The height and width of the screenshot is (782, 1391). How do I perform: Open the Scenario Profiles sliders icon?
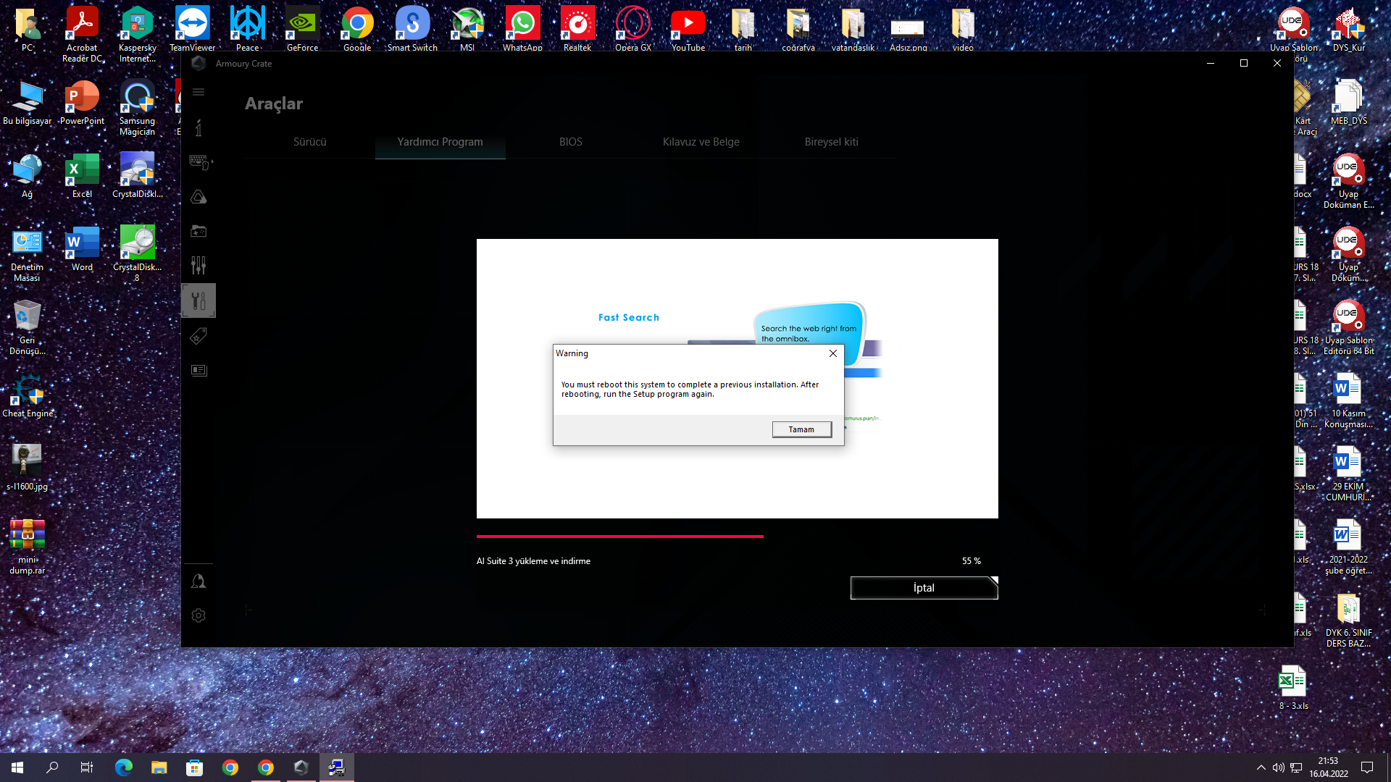point(199,265)
